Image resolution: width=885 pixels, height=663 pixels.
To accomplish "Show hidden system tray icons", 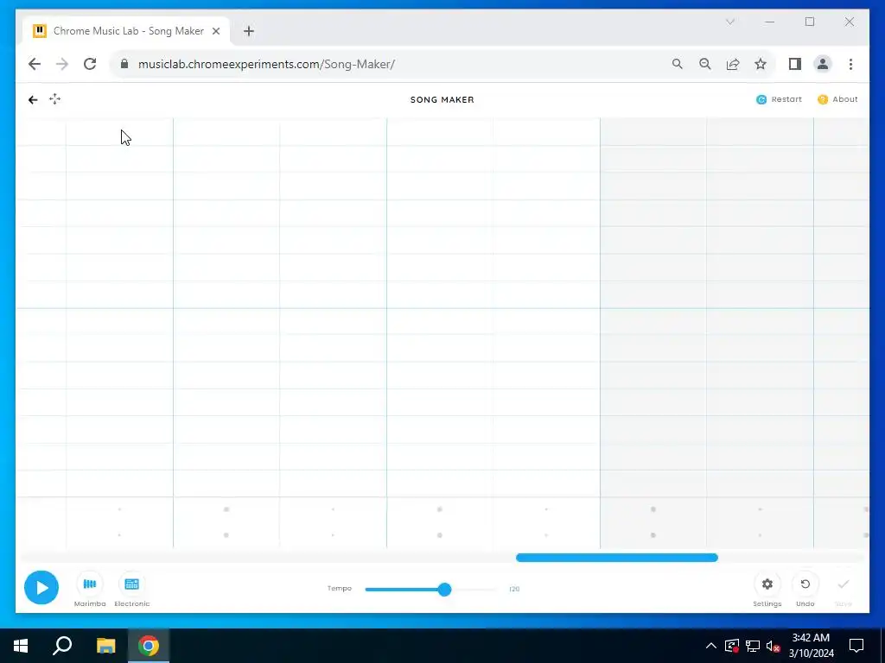I will coord(711,646).
